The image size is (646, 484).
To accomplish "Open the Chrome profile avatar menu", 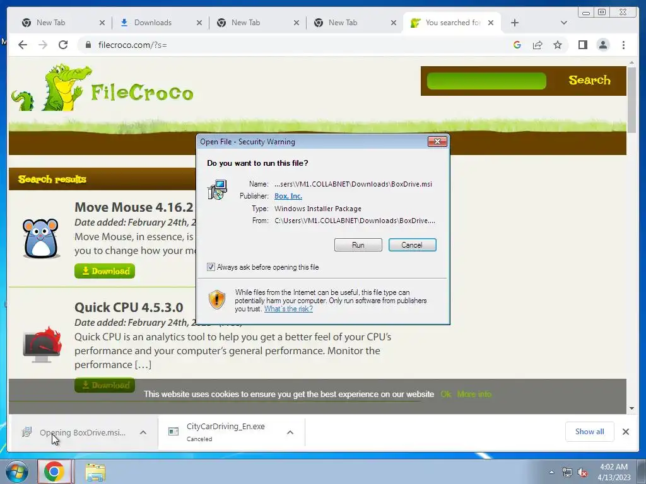I will pyautogui.click(x=602, y=45).
